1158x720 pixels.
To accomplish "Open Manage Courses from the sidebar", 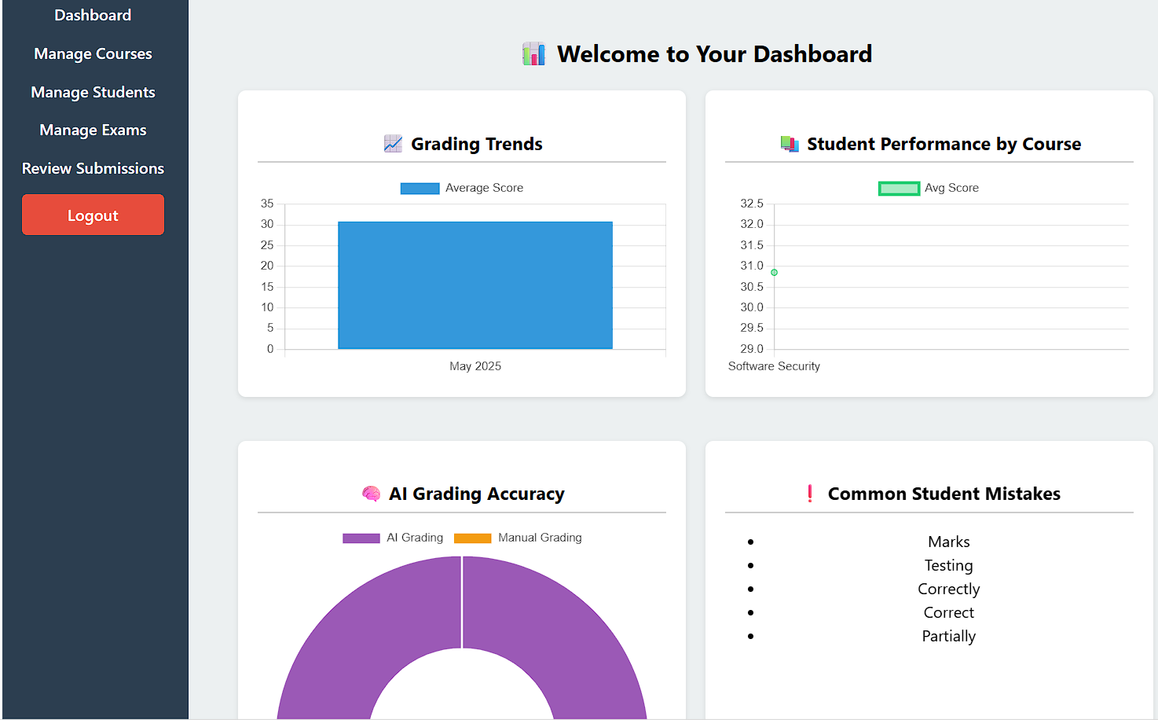I will [x=93, y=53].
